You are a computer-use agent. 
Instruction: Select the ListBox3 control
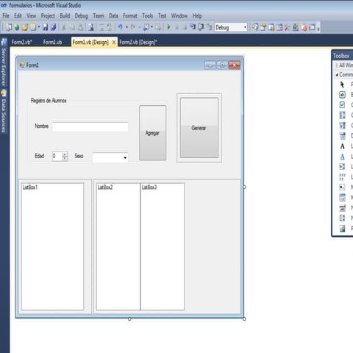[x=163, y=246]
